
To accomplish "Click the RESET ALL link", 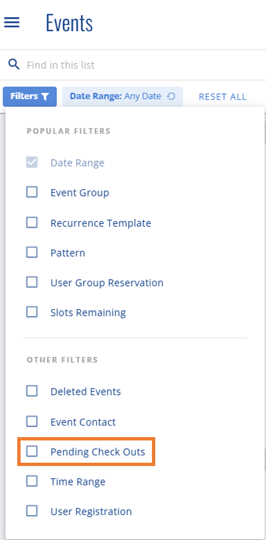I will pos(223,97).
